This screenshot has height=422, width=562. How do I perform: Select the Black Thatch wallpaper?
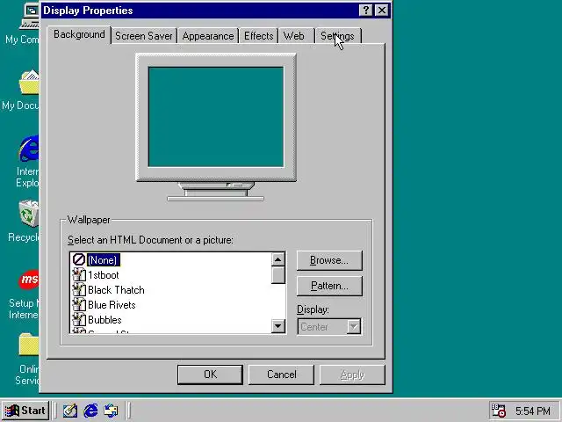click(x=116, y=290)
